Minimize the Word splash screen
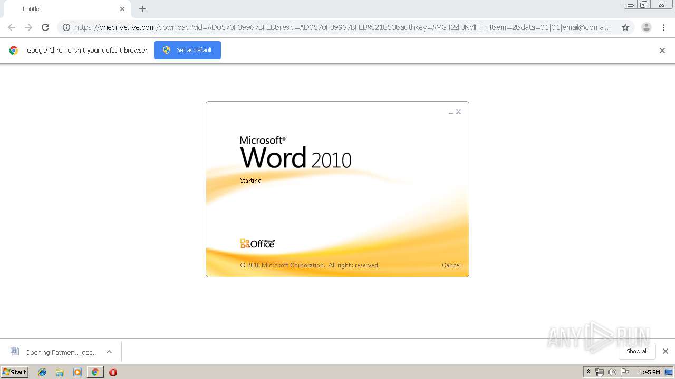The image size is (675, 379). (x=451, y=112)
